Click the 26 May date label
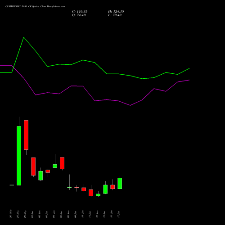Viewport: 225px width, 225px height. tap(11, 214)
